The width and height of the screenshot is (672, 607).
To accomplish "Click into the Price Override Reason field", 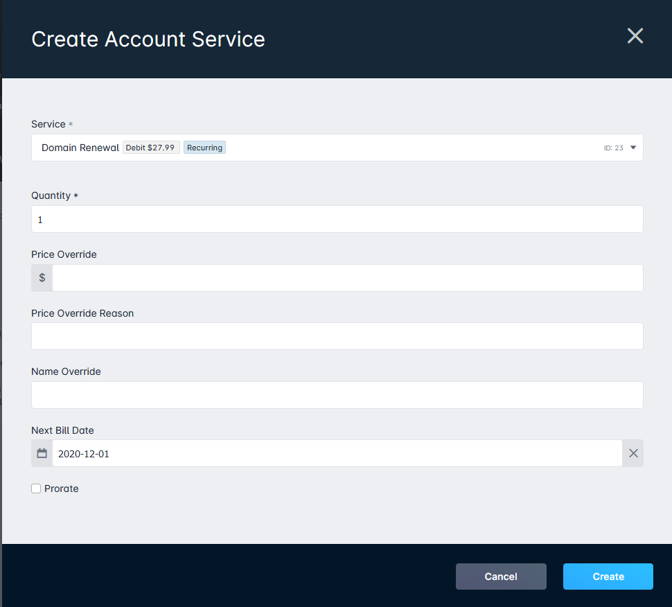I will (x=337, y=336).
